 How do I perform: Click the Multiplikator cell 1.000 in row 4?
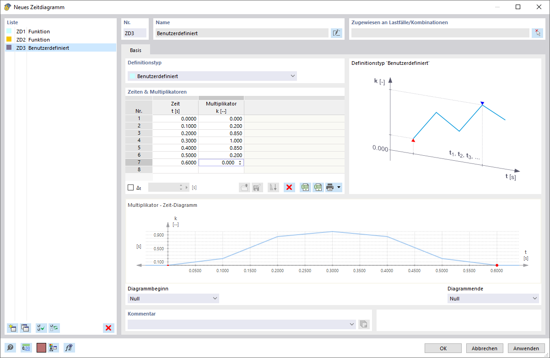tap(221, 140)
